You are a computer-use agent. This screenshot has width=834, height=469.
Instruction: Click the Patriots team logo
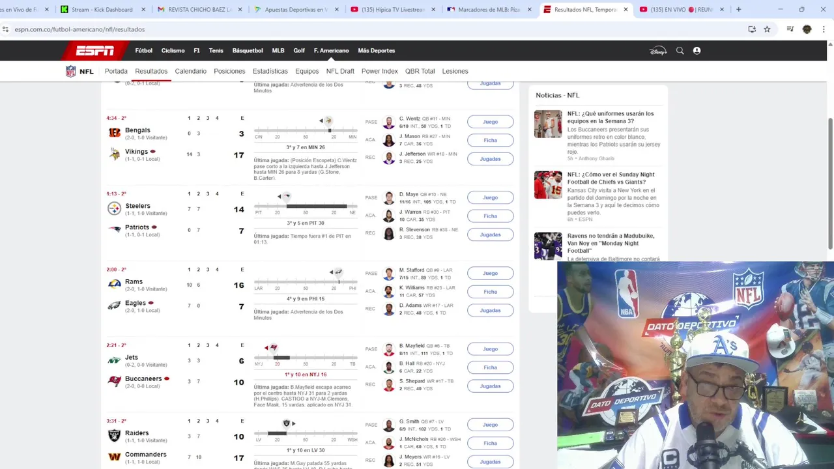(x=114, y=230)
